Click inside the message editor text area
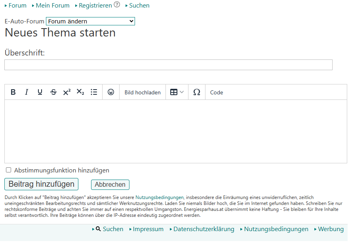Screen dimensions: 350x243 click(176, 132)
